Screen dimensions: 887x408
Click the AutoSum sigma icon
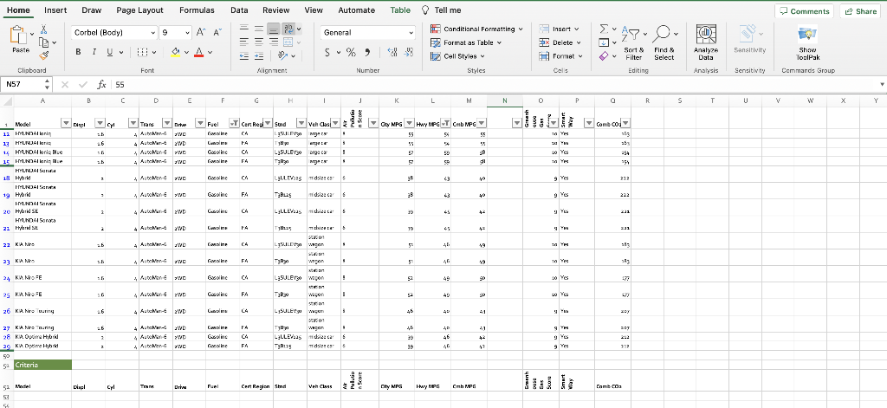pyautogui.click(x=604, y=29)
